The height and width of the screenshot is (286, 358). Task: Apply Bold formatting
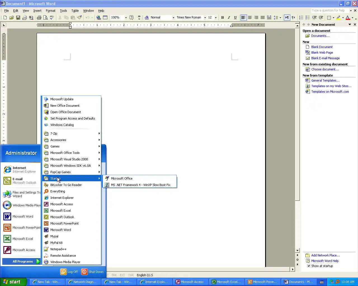click(x=222, y=17)
